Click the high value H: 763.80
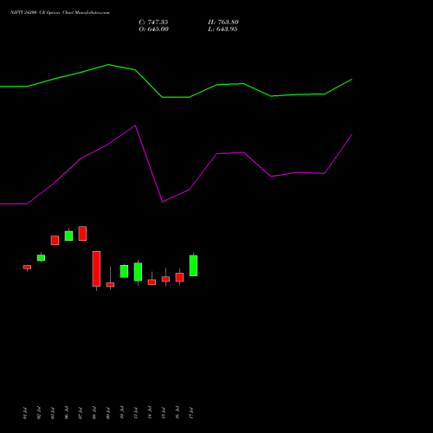This screenshot has width=433, height=433. (x=223, y=23)
